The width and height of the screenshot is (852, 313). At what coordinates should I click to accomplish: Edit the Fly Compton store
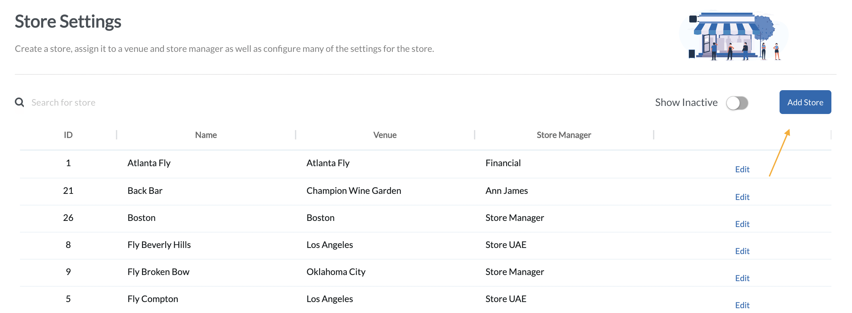pyautogui.click(x=742, y=305)
